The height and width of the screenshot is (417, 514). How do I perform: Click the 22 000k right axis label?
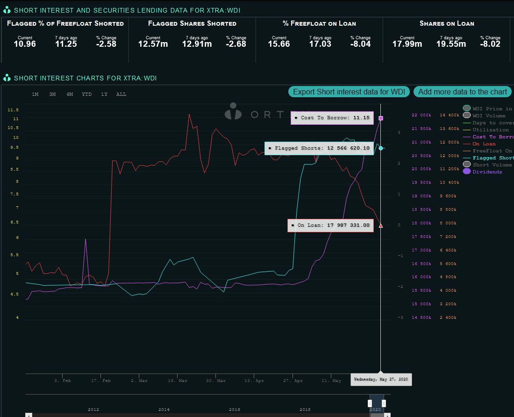coord(421,115)
